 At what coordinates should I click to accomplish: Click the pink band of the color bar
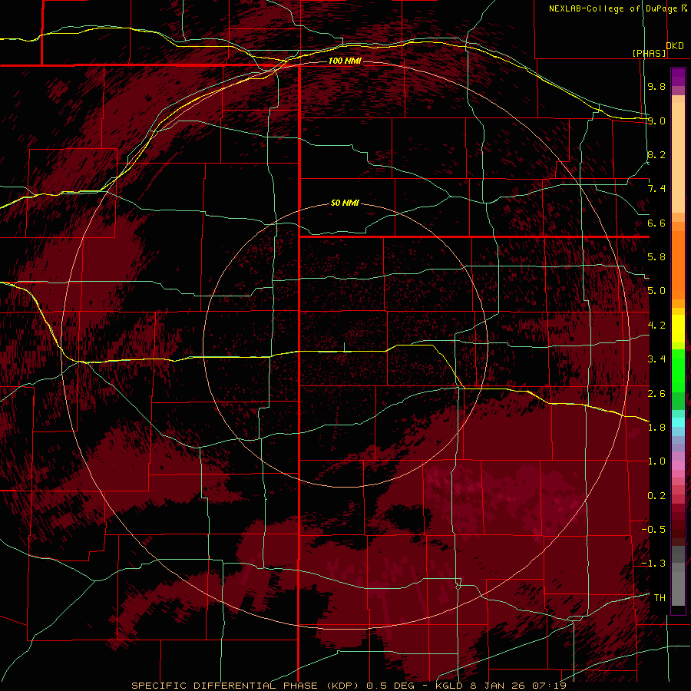[678, 465]
